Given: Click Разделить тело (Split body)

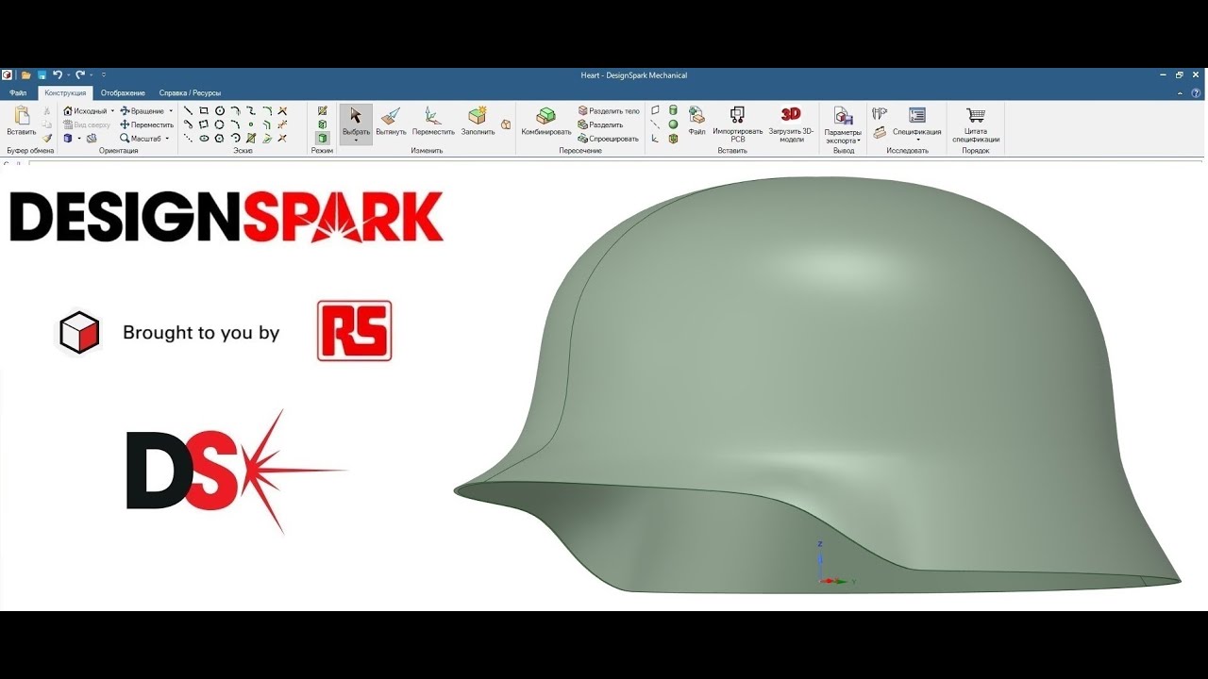Looking at the screenshot, I should click(609, 110).
